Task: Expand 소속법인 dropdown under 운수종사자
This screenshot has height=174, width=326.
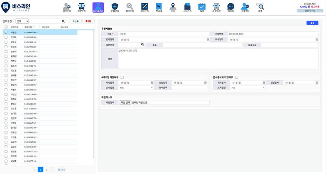Action: tap(248, 88)
